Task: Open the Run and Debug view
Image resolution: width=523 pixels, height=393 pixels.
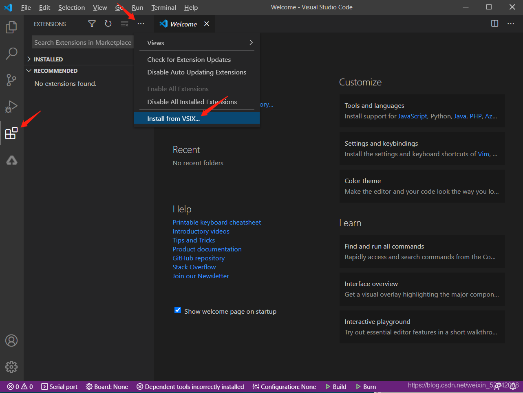Action: [x=11, y=107]
